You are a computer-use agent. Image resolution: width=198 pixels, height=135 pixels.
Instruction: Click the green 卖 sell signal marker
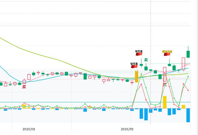click(x=146, y=60)
